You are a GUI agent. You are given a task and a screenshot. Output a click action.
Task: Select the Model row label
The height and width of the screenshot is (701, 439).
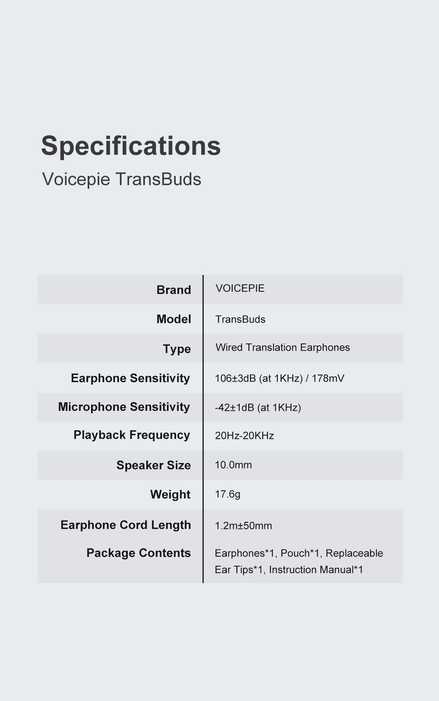tap(174, 319)
